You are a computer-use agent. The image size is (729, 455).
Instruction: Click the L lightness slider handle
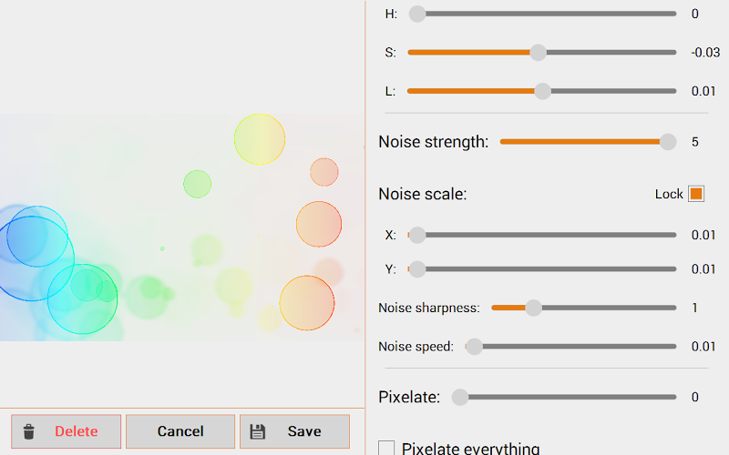coord(542,91)
